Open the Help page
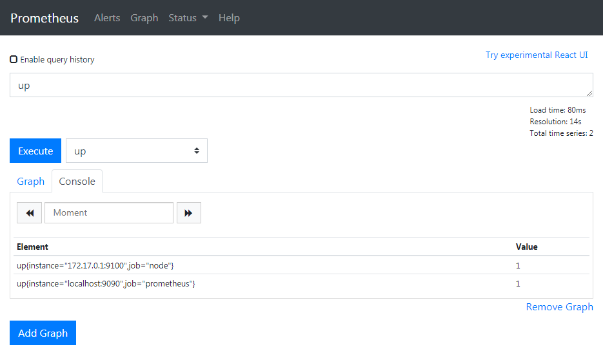The image size is (603, 356). [229, 17]
